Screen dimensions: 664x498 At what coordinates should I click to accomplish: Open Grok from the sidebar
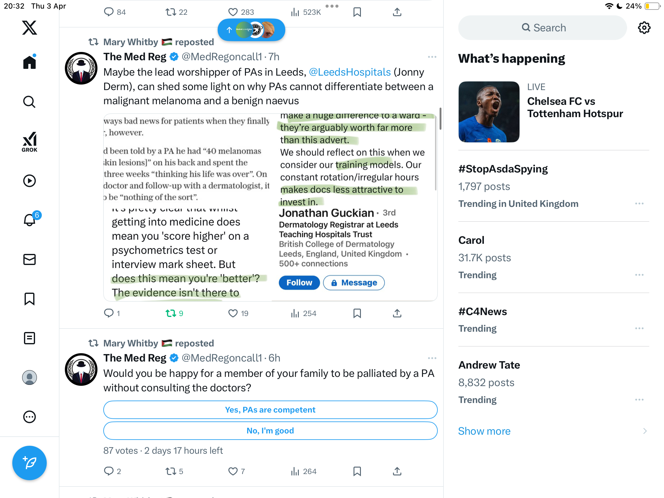click(x=30, y=142)
